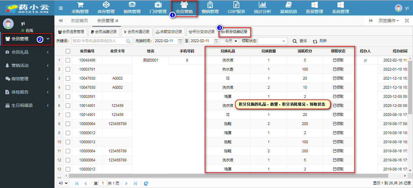Open 基础信息 basic info module
The width and height of the screenshot is (413, 188).
(x=288, y=8)
